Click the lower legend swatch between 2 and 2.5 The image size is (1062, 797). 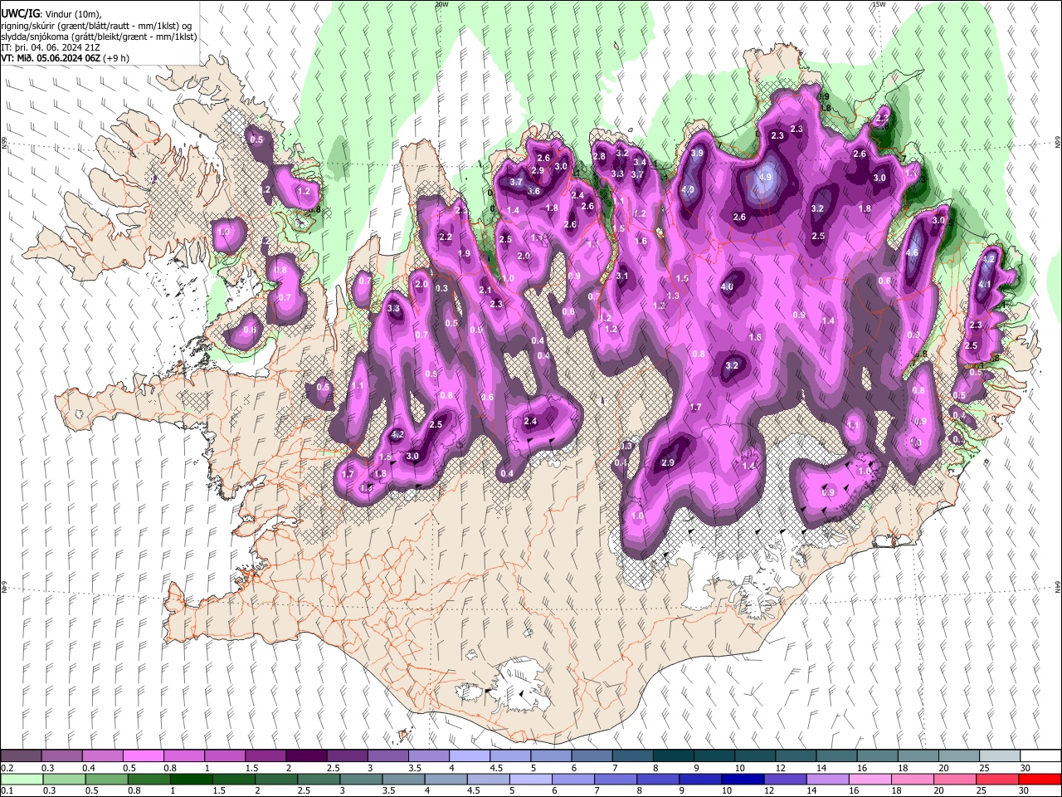pos(275,779)
